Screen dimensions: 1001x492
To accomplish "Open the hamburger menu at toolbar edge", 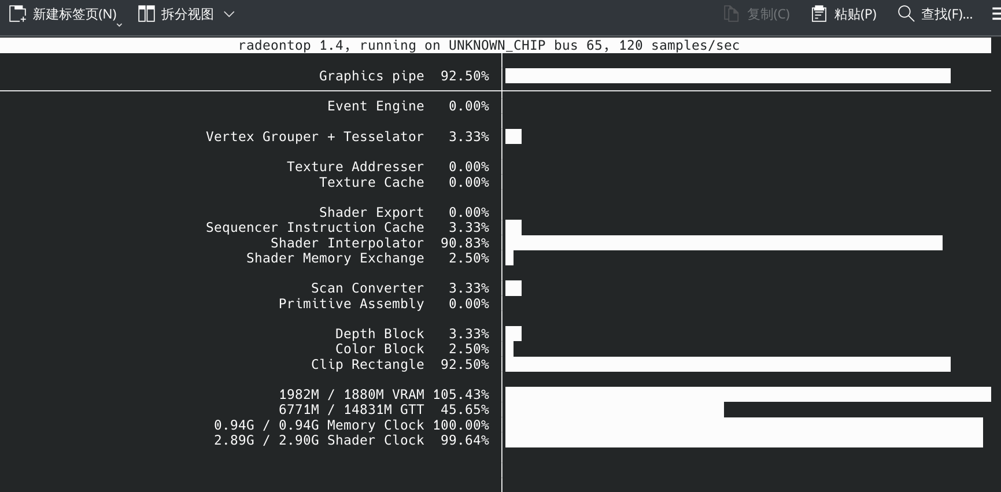I will tap(996, 14).
